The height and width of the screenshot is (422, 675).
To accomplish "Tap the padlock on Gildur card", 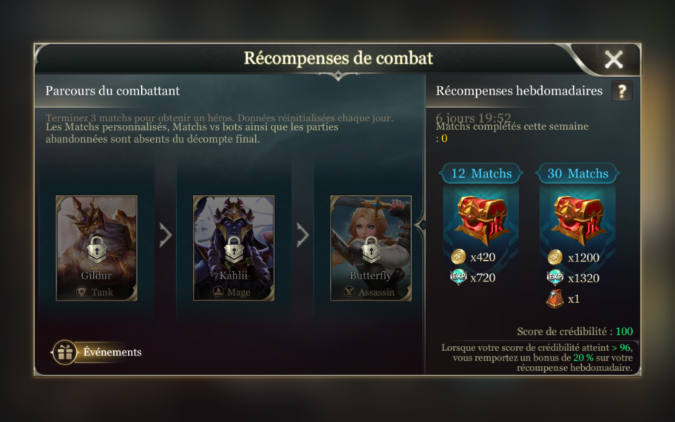I will coord(96,249).
